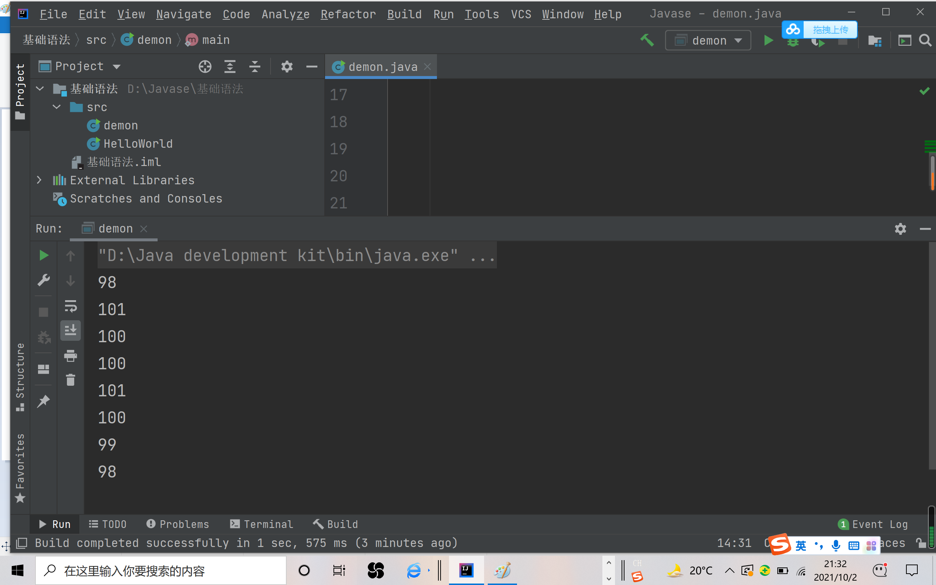Click the Build project hammer icon
The width and height of the screenshot is (936, 585).
[x=647, y=40]
